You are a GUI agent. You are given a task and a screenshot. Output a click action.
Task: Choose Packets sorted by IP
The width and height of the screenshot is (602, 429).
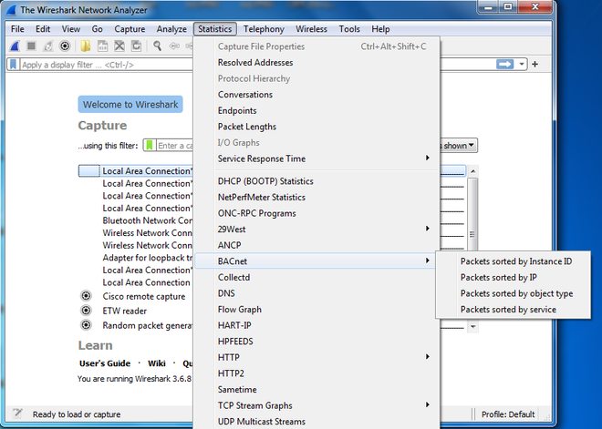tap(514, 277)
